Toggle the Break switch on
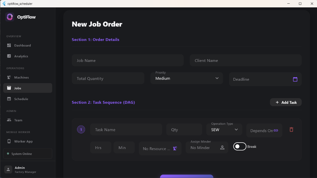The height and width of the screenshot is (178, 317). [x=240, y=147]
